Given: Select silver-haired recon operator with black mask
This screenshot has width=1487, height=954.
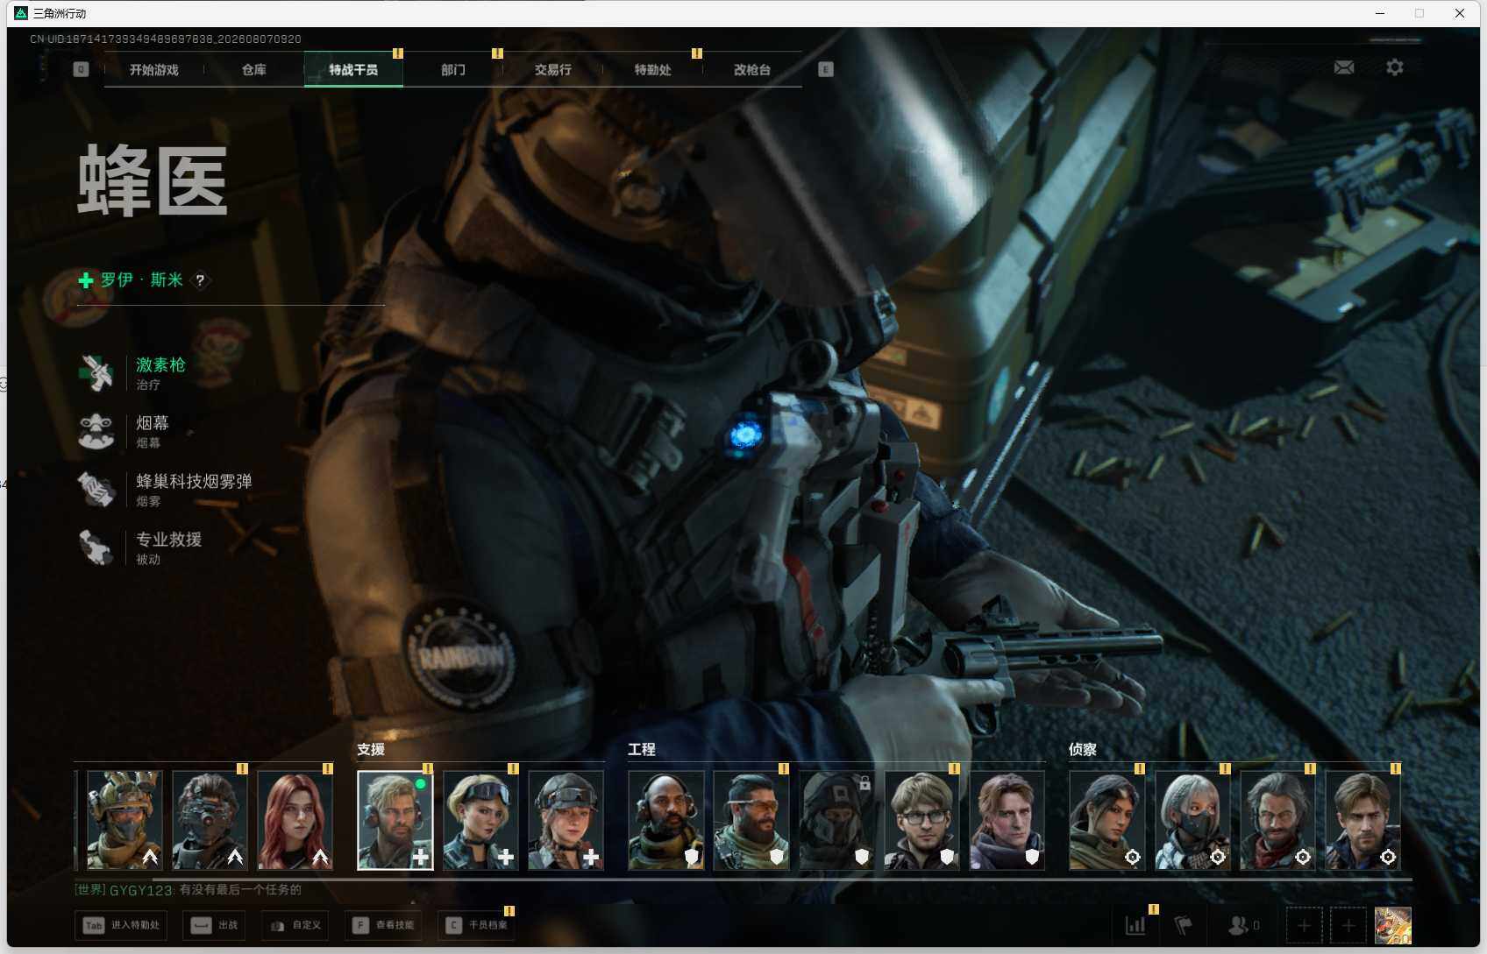Looking at the screenshot, I should click(1192, 820).
